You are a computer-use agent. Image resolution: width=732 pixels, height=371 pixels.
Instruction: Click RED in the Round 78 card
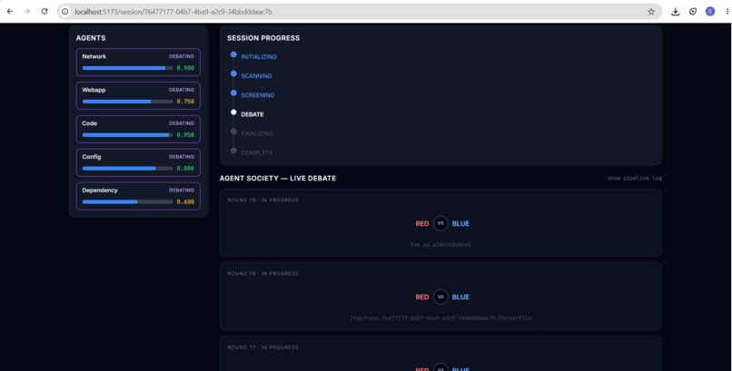pos(422,298)
